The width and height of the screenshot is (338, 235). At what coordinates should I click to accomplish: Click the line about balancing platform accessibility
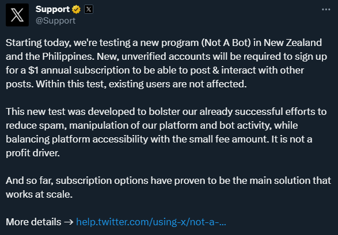[x=159, y=139]
